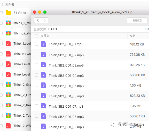Viewport: 149px width, 131px height.
Task: Select file name Think_SB2_CD1_04.mp3
Action: pyautogui.click(x=66, y=76)
